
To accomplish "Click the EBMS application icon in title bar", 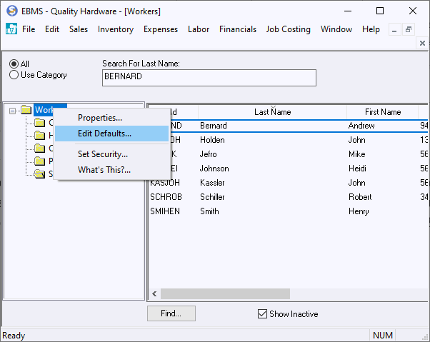I will [x=11, y=11].
